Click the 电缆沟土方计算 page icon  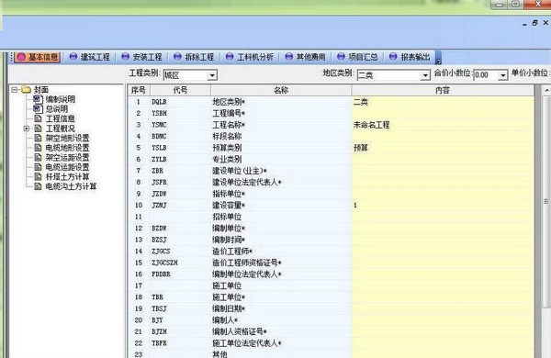(38, 186)
